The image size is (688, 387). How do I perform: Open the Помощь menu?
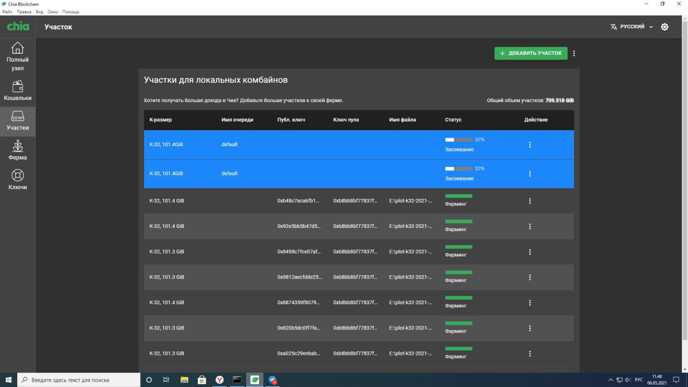70,11
